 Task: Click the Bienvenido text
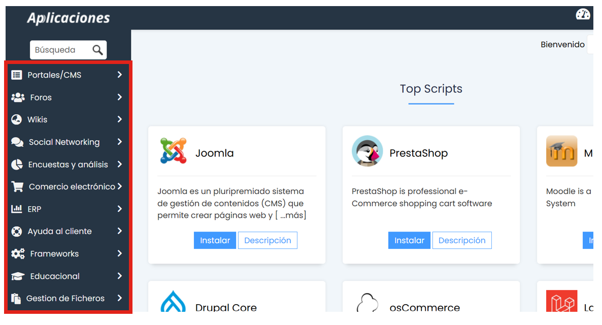pos(562,45)
